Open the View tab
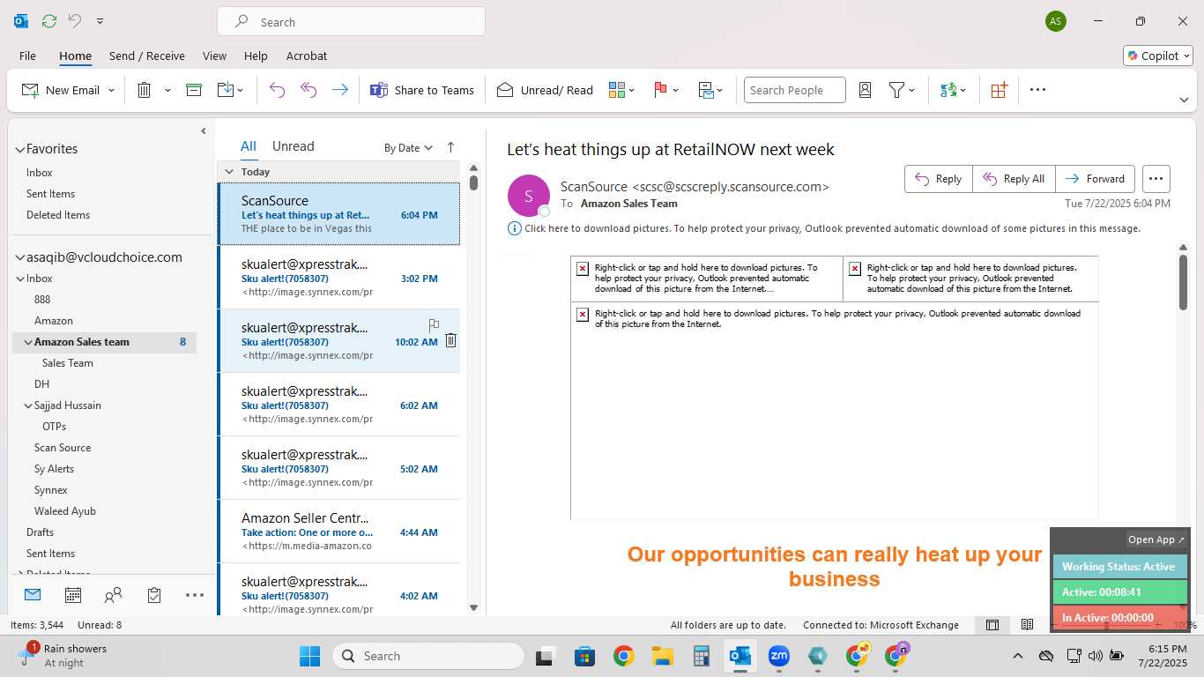This screenshot has height=677, width=1204. point(214,56)
